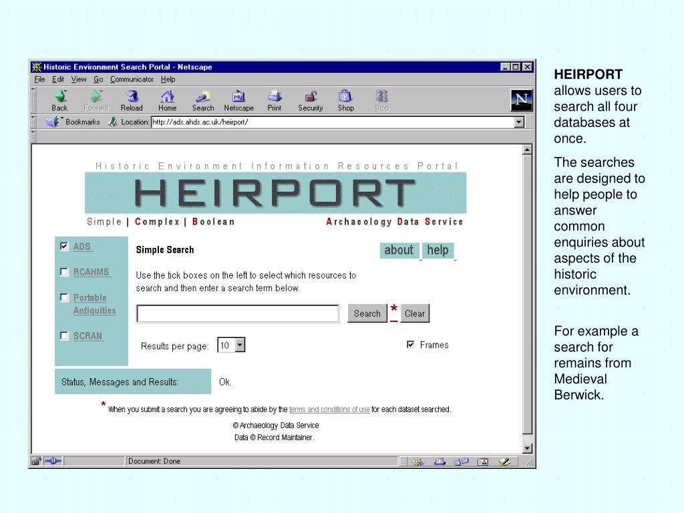Click the Search button
This screenshot has height=513, width=684.
pyautogui.click(x=367, y=313)
